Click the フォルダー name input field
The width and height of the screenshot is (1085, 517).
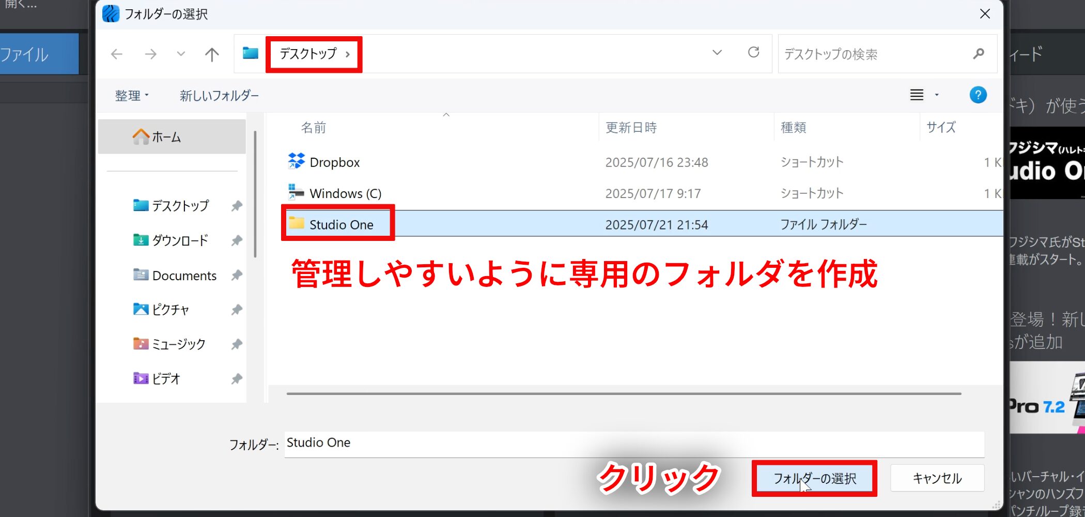click(x=633, y=444)
